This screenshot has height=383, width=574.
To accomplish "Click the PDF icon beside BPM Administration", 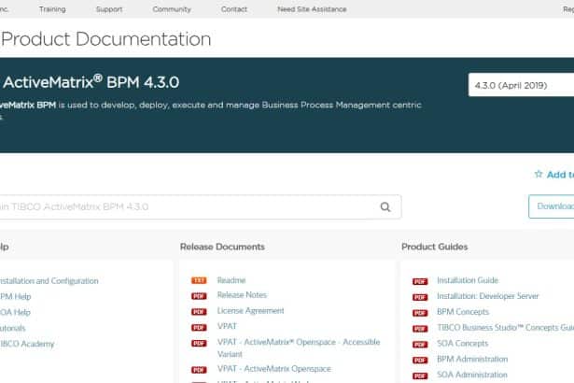I will (420, 361).
